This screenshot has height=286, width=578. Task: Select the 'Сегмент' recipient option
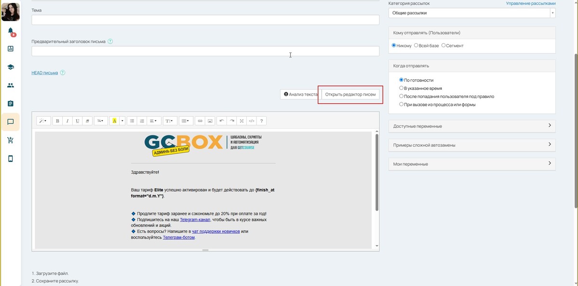(x=444, y=46)
